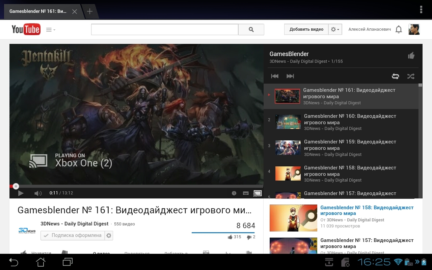
Task: Open the gear dropdown beside Добавить видео
Action: (x=335, y=29)
